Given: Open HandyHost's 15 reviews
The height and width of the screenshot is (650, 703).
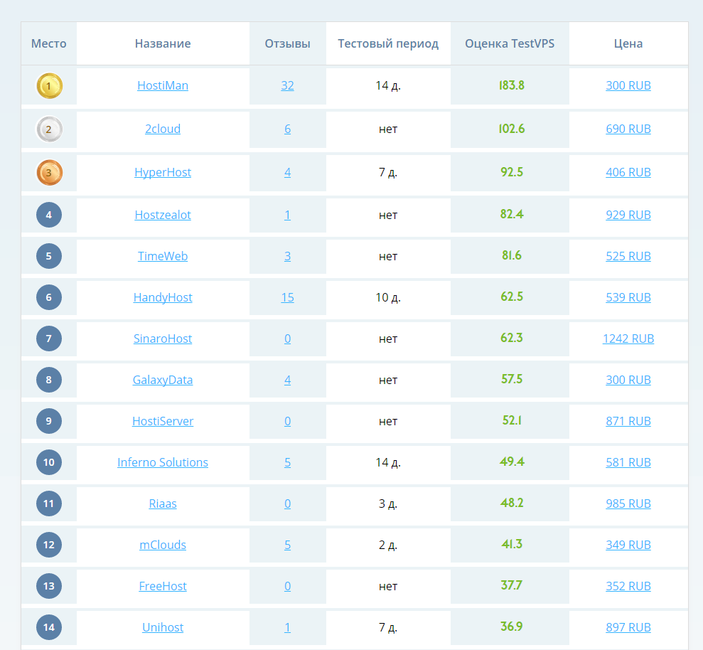Looking at the screenshot, I should 287,297.
